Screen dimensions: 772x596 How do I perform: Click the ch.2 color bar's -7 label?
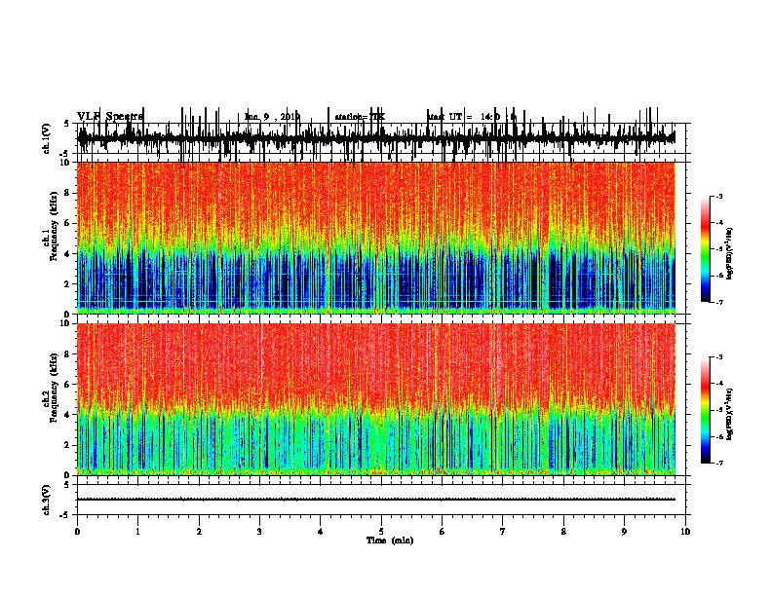point(719,464)
